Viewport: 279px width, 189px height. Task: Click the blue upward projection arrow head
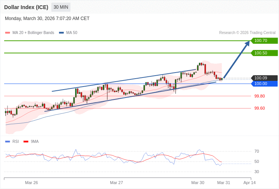[247, 44]
